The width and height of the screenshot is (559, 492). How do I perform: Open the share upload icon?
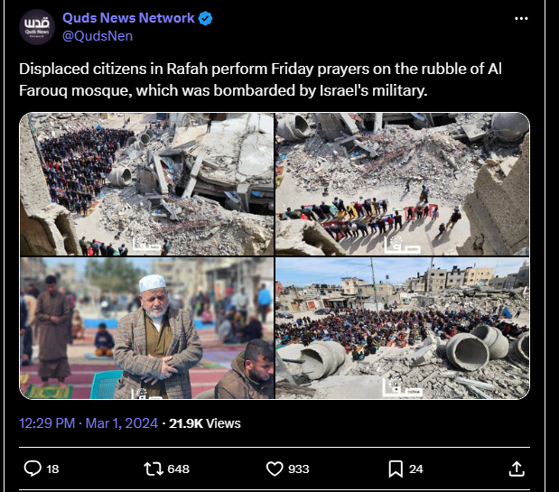[517, 469]
